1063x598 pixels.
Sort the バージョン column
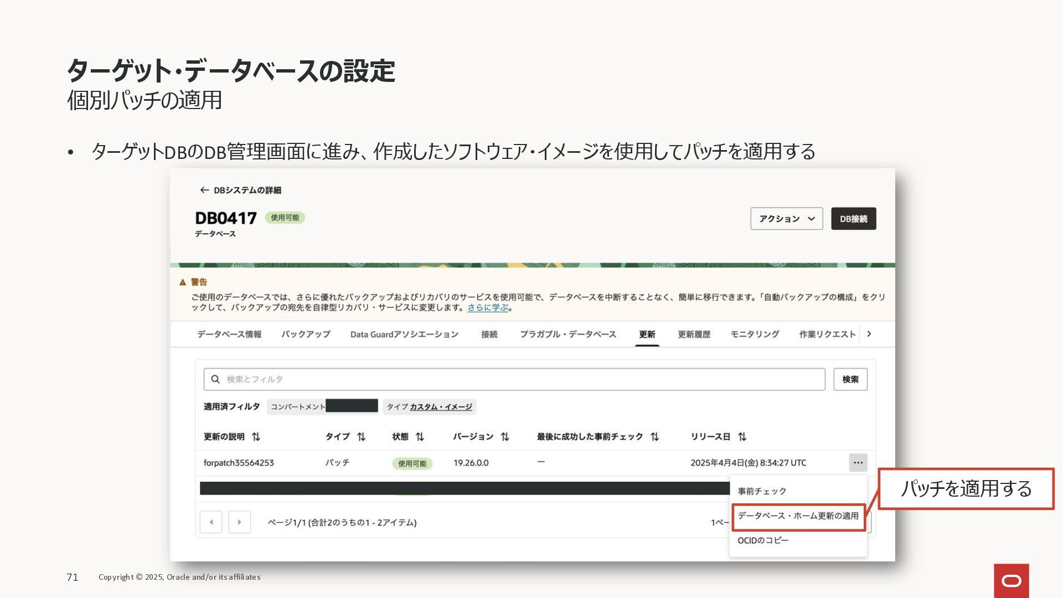pyautogui.click(x=505, y=437)
